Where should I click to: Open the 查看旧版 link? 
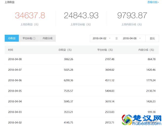(153, 2)
